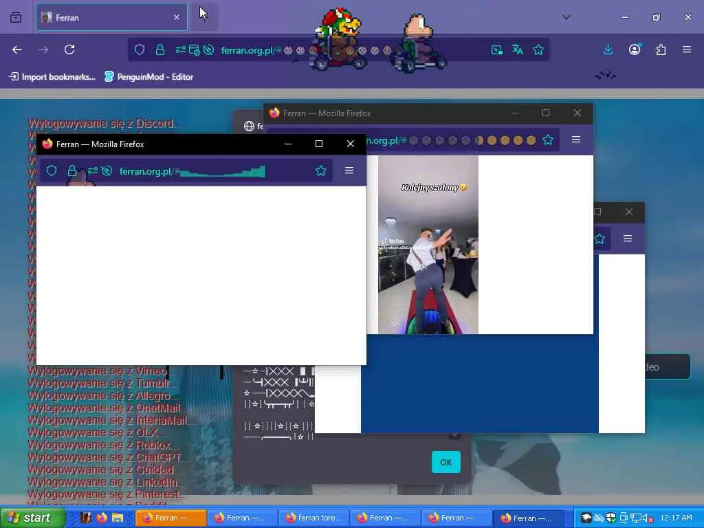Open the Extensions puzzle icon
Image resolution: width=704 pixels, height=528 pixels.
tap(661, 49)
